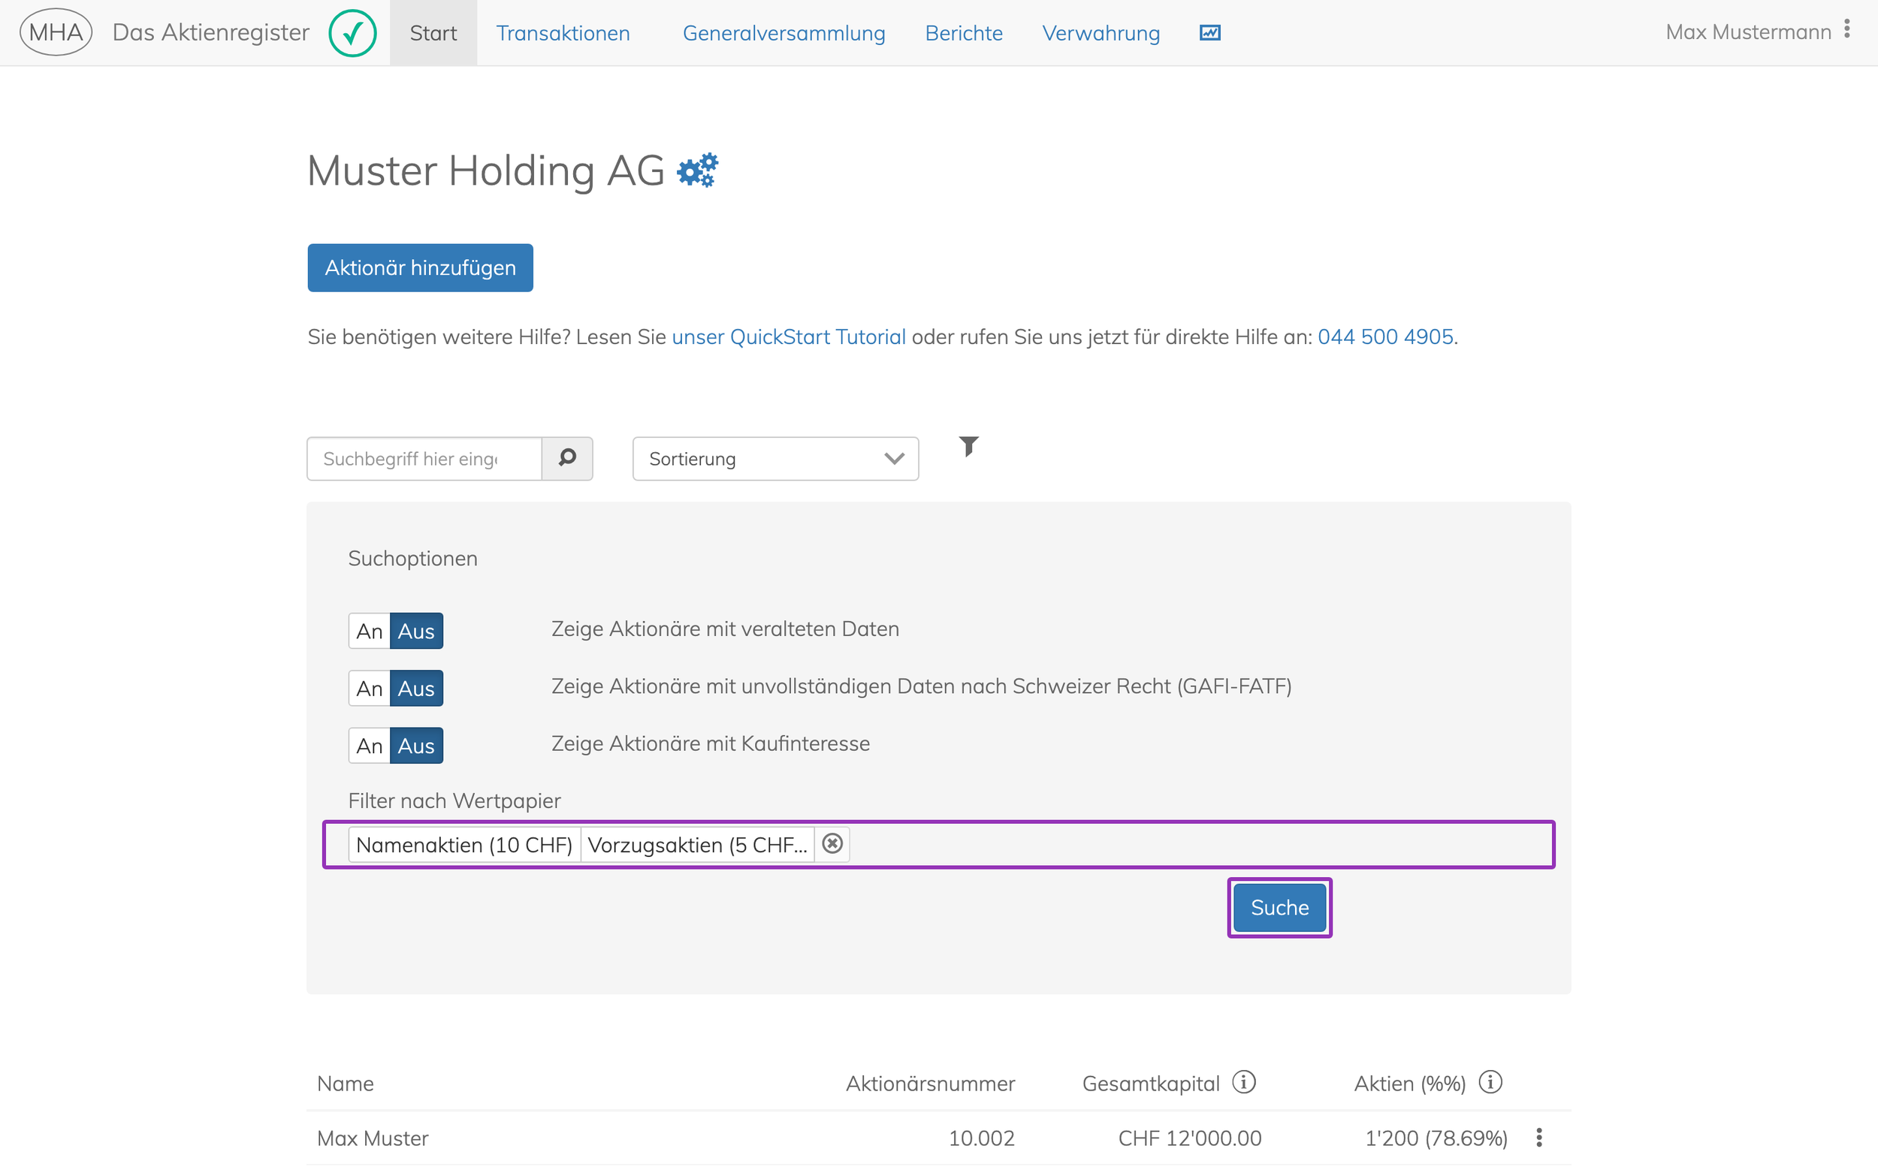Toggle the filter funnel icon
This screenshot has width=1878, height=1173.
coord(968,446)
